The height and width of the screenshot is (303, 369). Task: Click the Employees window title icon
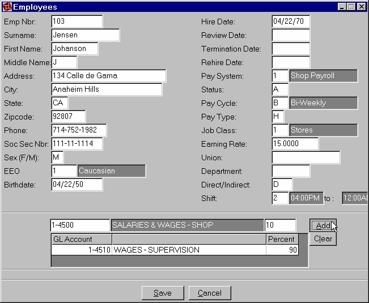[7, 7]
